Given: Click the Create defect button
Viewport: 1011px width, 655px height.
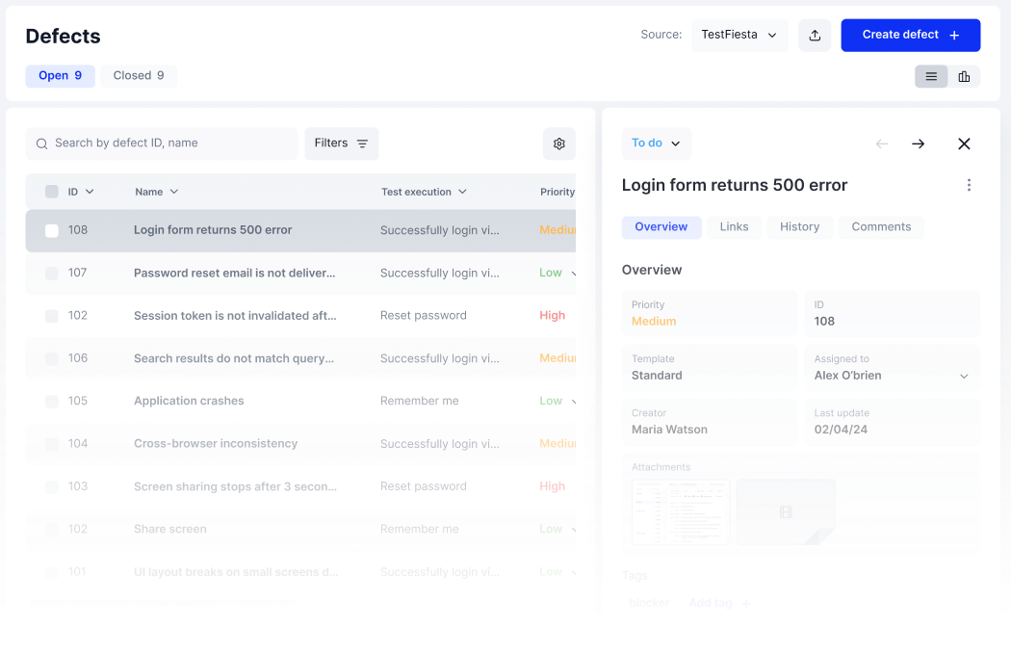Looking at the screenshot, I should 911,36.
